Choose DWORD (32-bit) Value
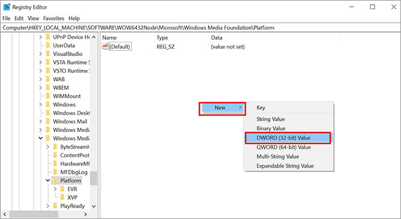 tap(288, 138)
